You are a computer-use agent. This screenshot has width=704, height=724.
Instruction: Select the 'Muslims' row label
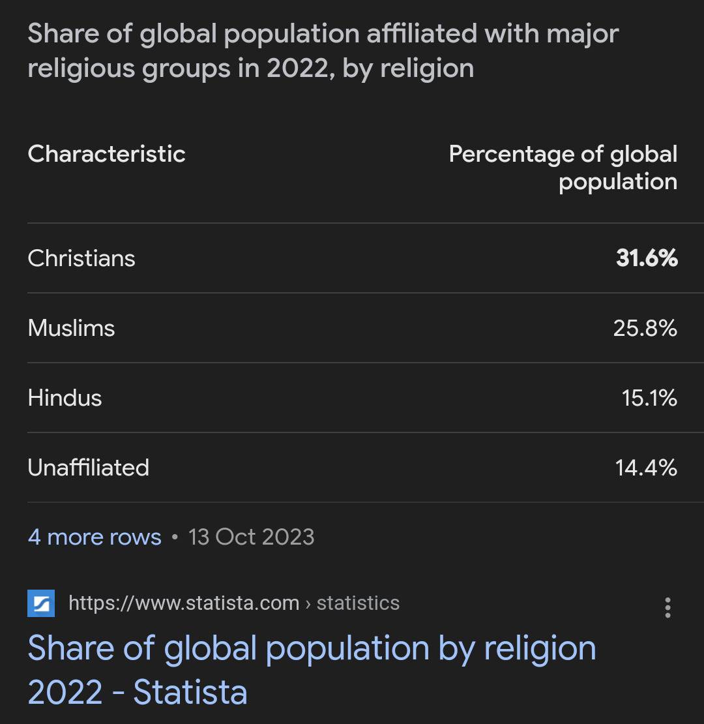(71, 328)
